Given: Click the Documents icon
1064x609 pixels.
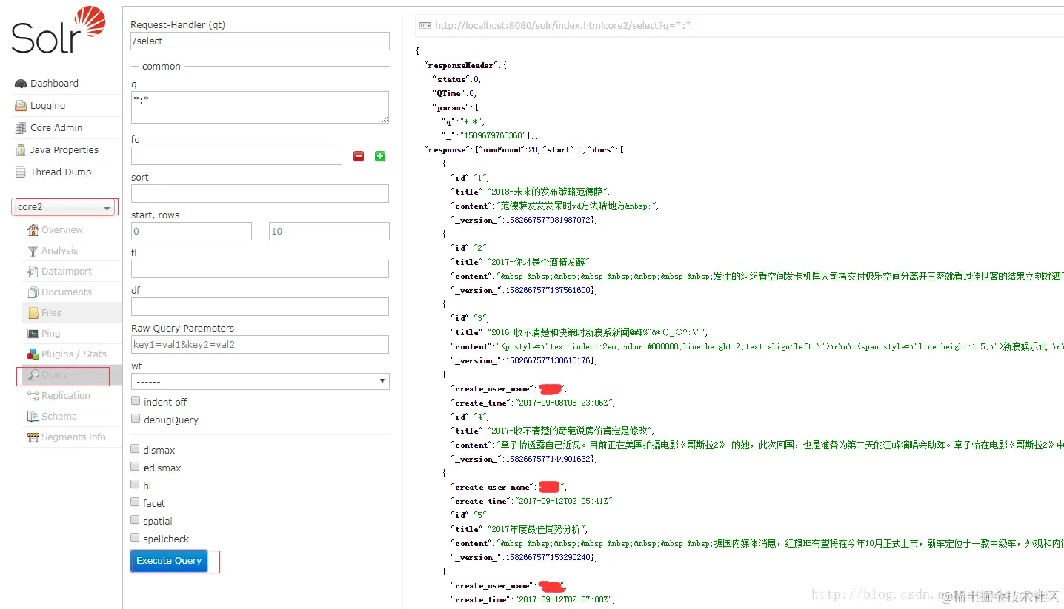Looking at the screenshot, I should (x=33, y=292).
